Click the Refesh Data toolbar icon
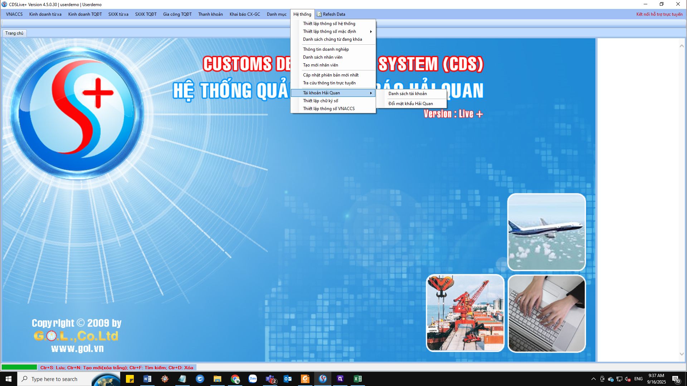Viewport: 687px width, 386px height. (x=319, y=14)
